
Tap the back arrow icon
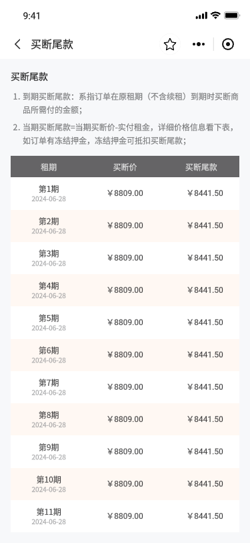[x=17, y=44]
